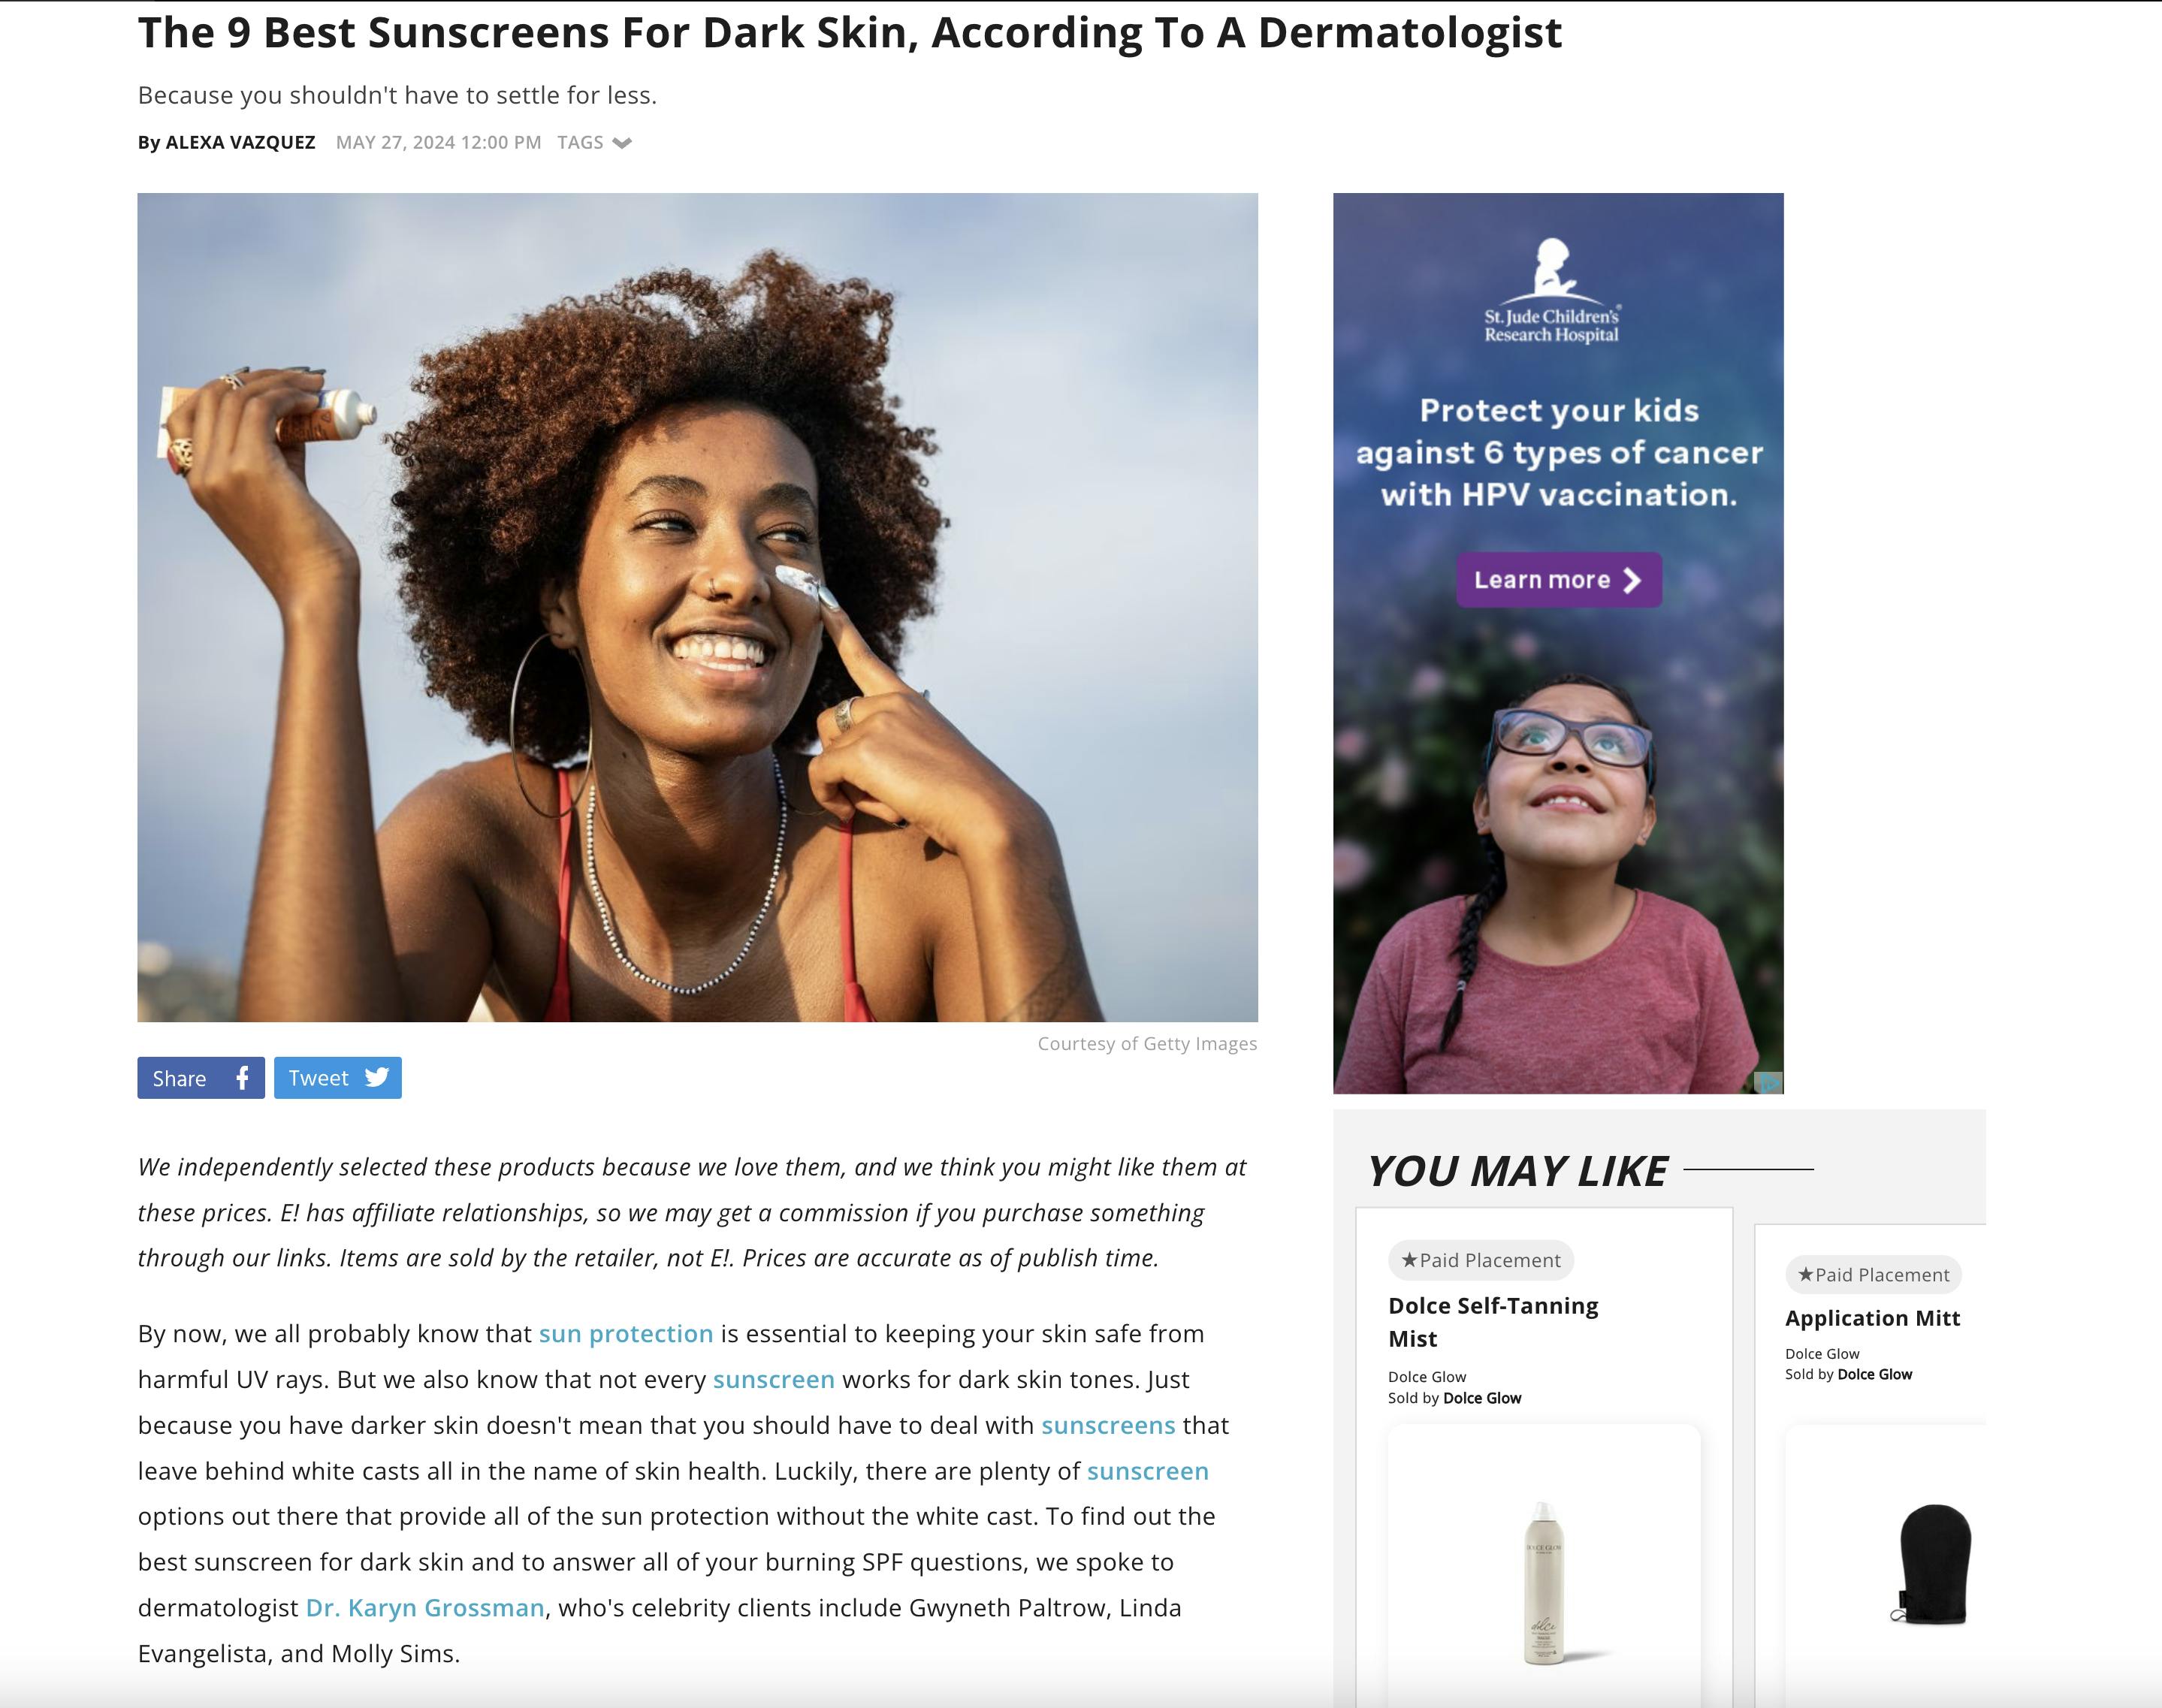Click the hero photo of woman applying sunscreen
The image size is (2162, 1708).
tap(697, 607)
